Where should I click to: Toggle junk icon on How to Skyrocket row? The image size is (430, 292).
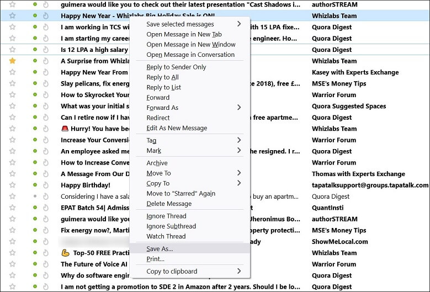coord(46,94)
